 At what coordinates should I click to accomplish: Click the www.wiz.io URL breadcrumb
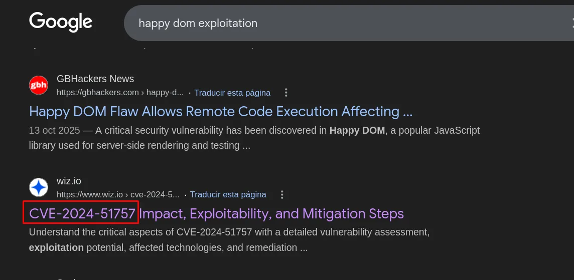click(x=118, y=194)
